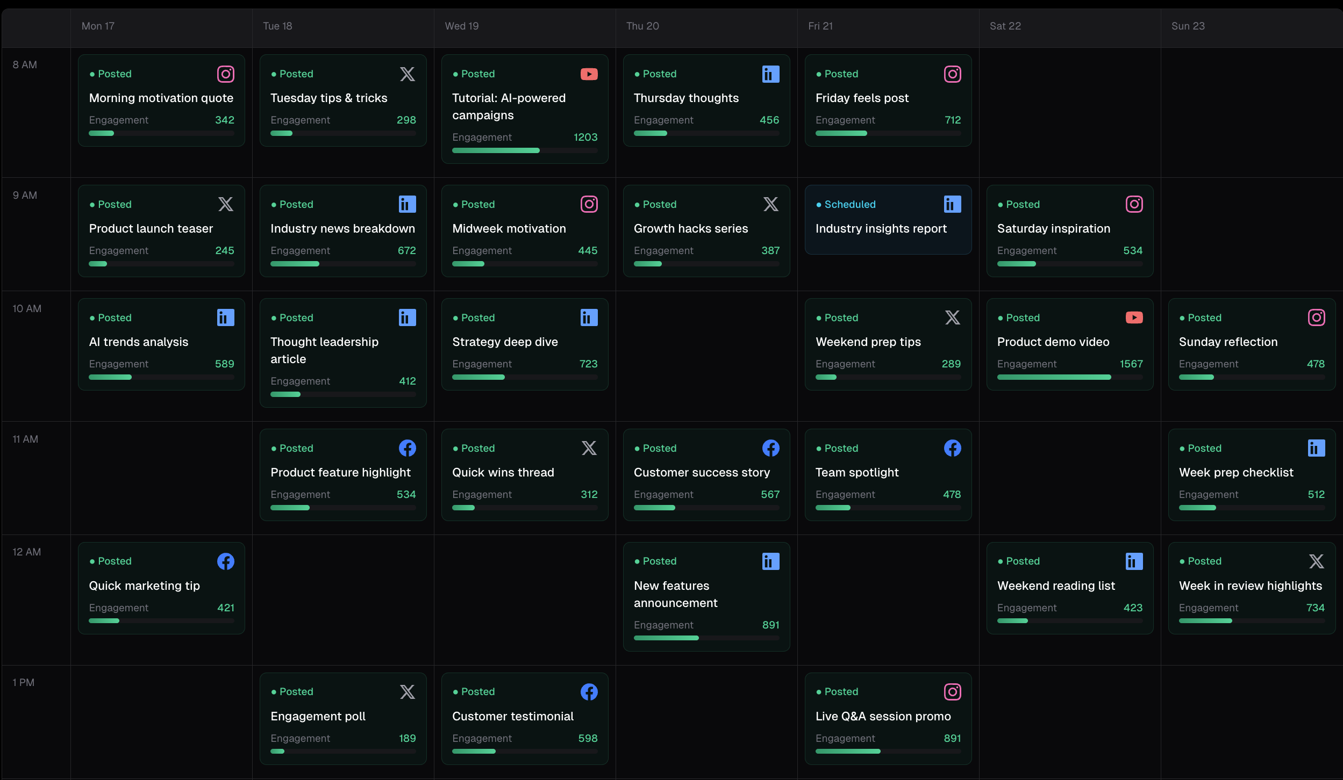
Task: Click the Posted status dot on Growth hacks series
Action: [637, 204]
